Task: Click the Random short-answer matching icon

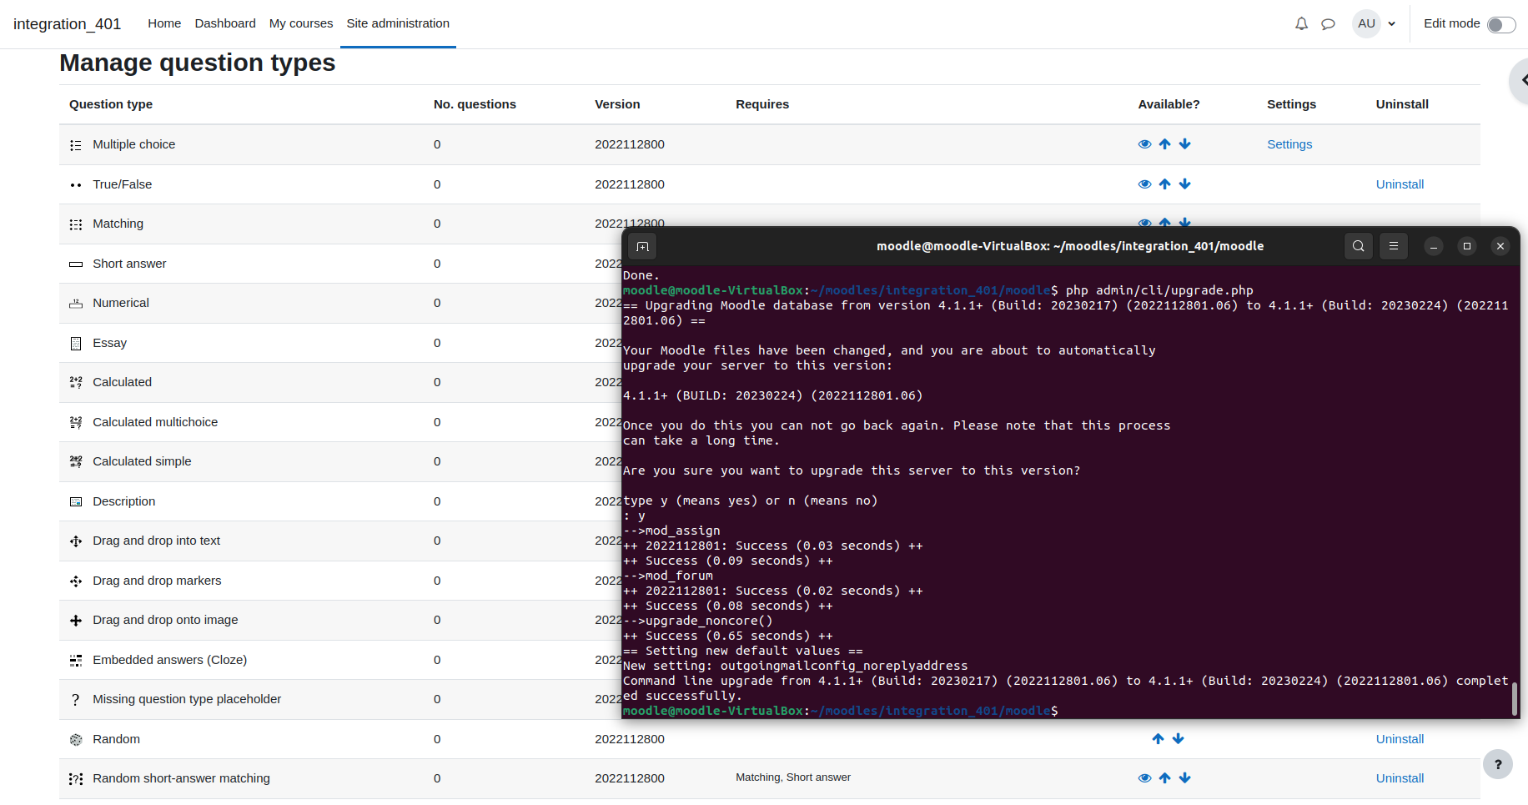Action: click(x=76, y=779)
